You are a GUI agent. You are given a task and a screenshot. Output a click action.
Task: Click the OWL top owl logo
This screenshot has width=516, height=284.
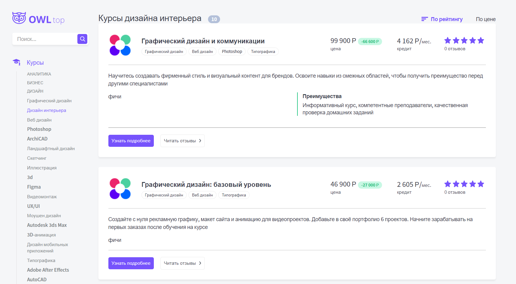pyautogui.click(x=38, y=18)
